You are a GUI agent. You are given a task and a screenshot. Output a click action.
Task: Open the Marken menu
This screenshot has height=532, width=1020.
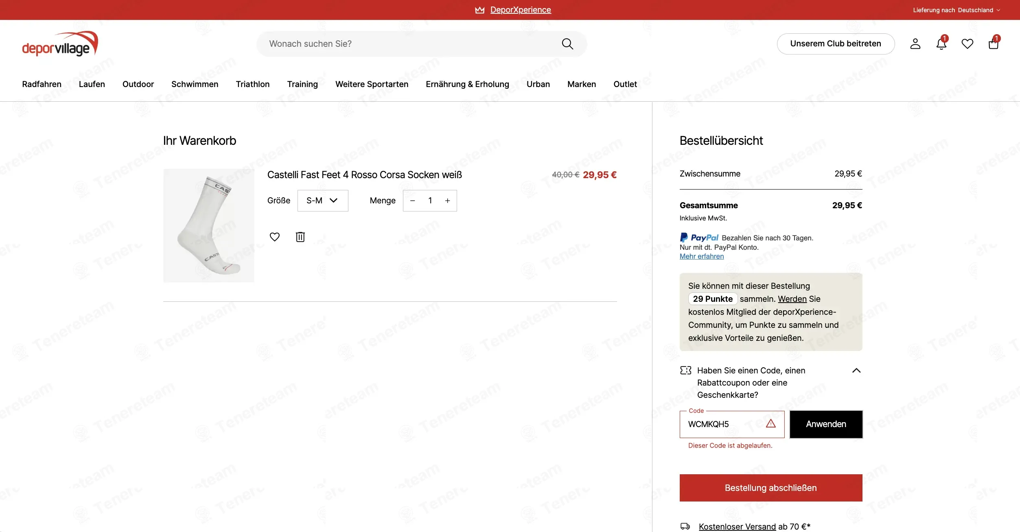(x=582, y=84)
